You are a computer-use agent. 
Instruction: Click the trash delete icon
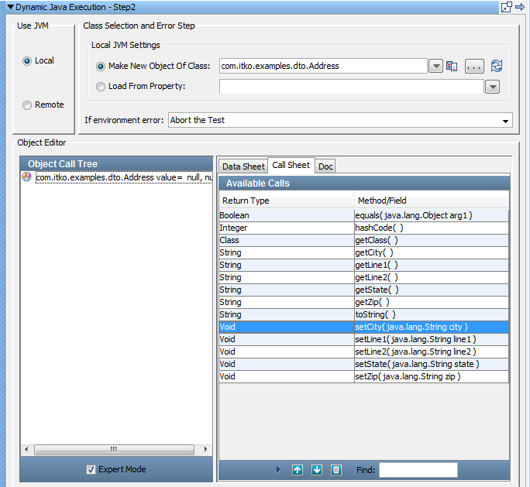click(336, 470)
